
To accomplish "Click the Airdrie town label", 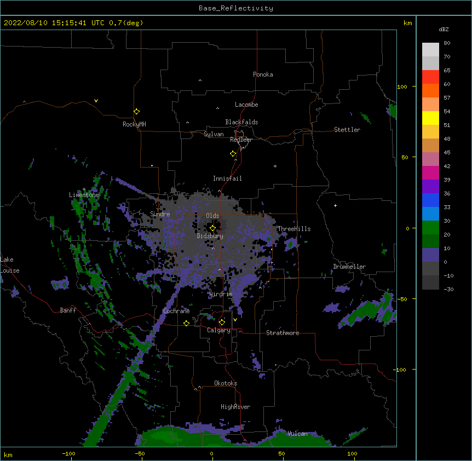I will pyautogui.click(x=221, y=294).
